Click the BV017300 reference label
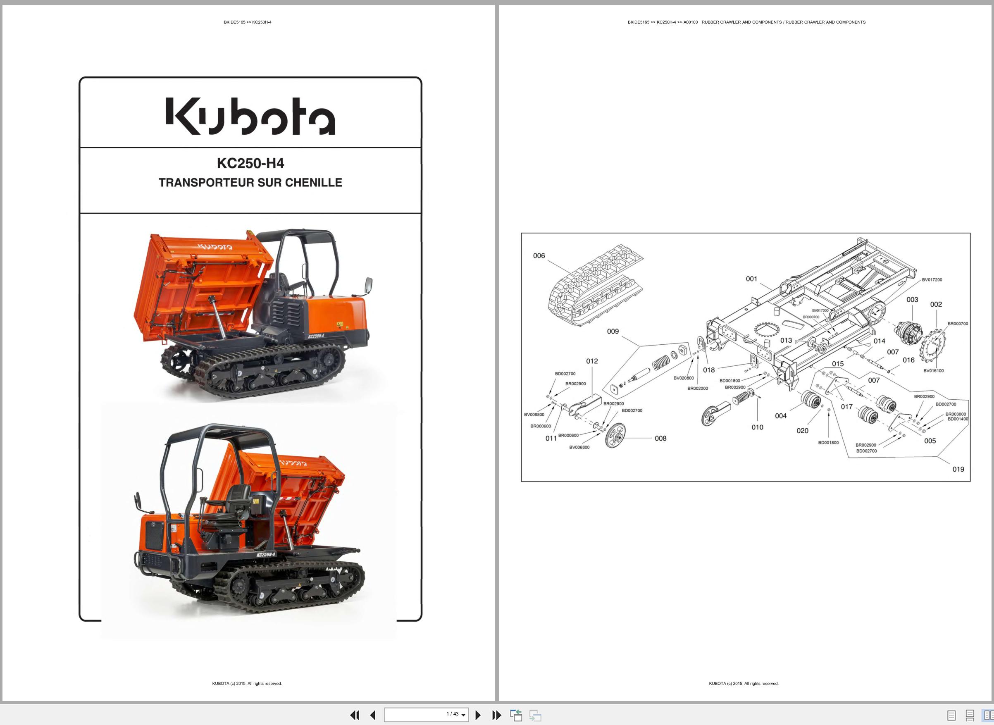Viewport: 994px width, 725px height. 820,310
